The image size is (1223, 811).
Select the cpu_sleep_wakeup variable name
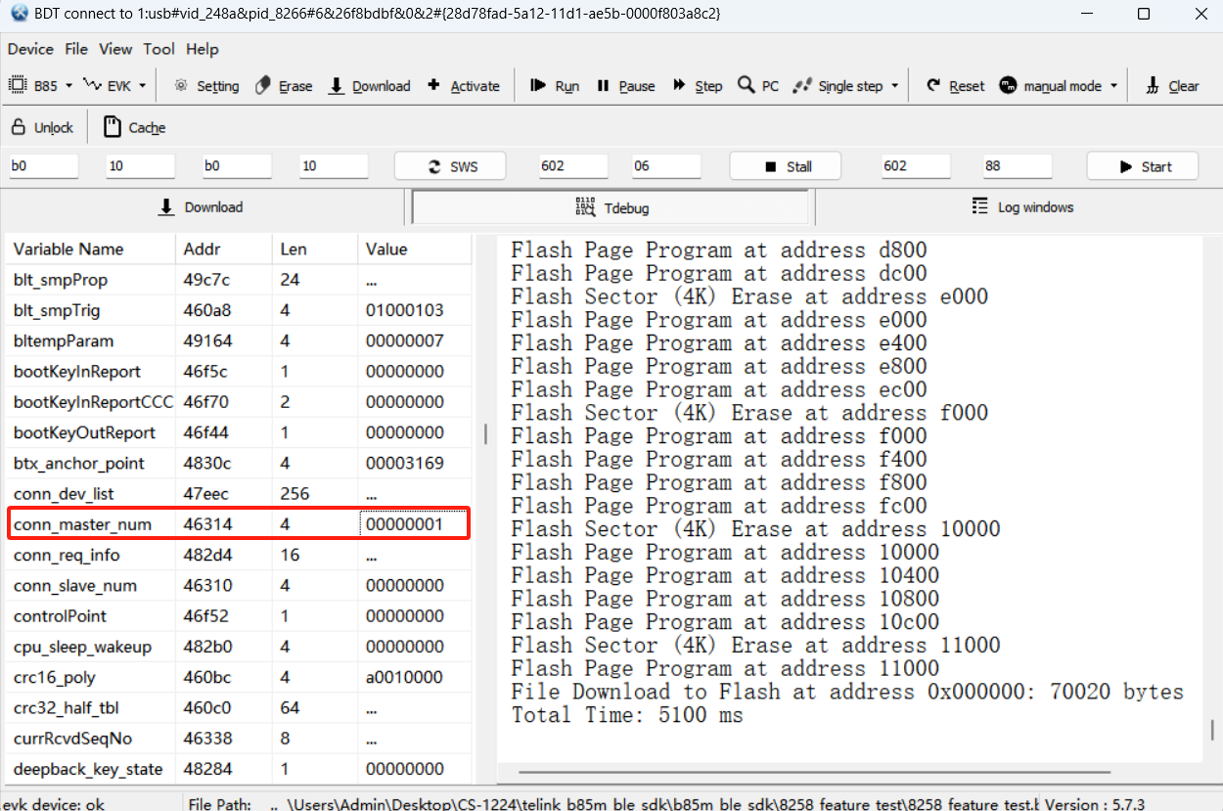point(82,647)
